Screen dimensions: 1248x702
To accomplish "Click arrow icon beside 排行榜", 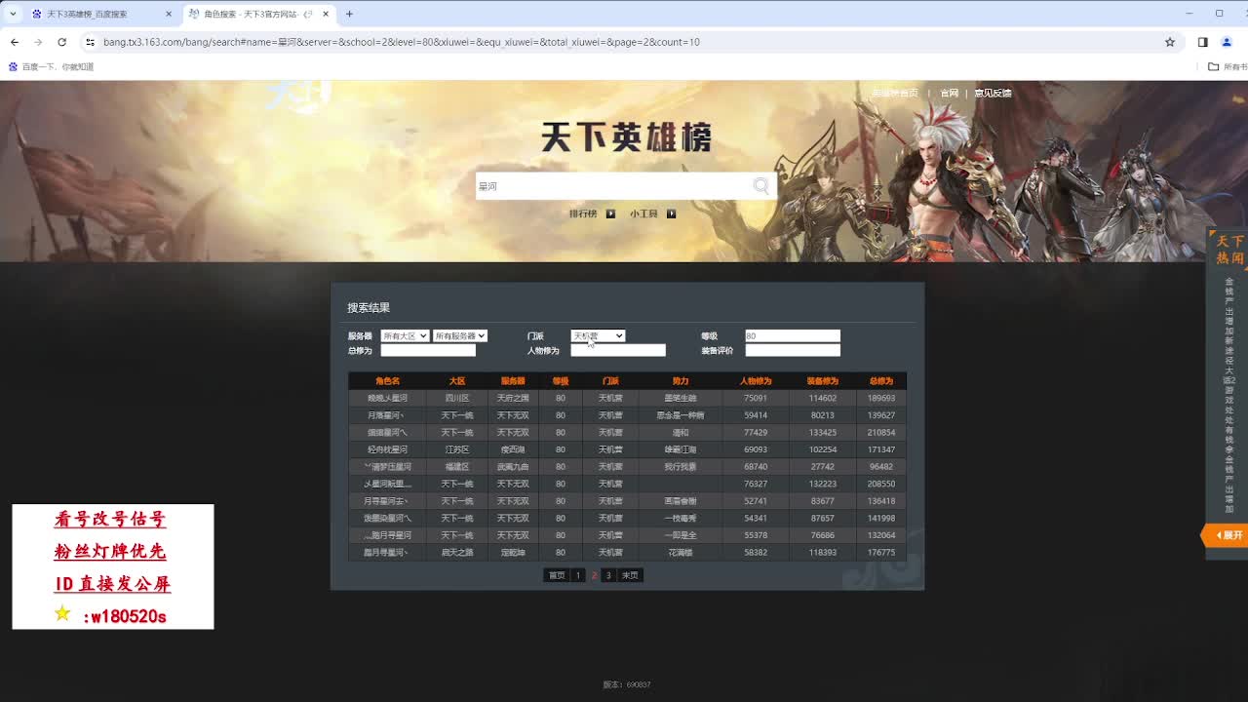I will point(610,214).
